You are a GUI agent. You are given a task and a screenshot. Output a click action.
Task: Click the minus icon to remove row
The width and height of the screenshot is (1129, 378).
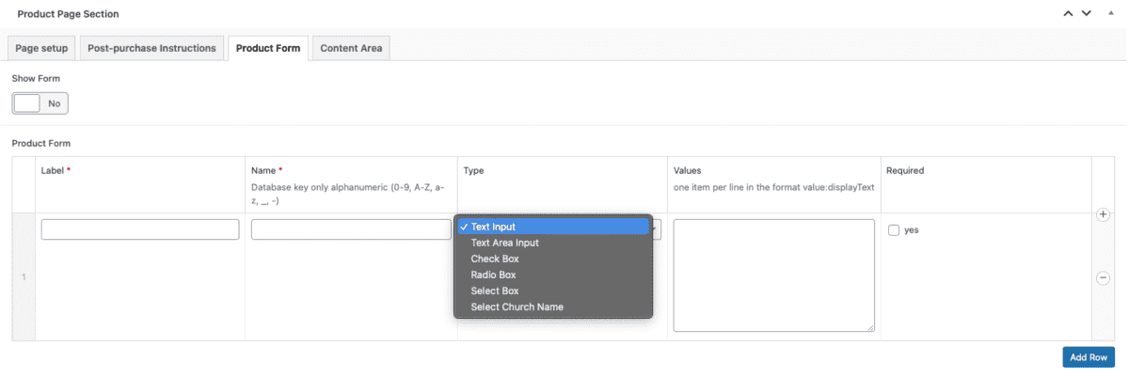1103,277
